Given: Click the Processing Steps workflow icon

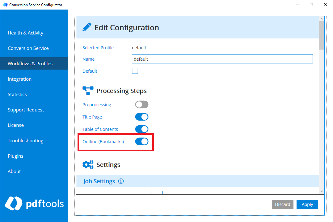Looking at the screenshot, I should pyautogui.click(x=88, y=91).
